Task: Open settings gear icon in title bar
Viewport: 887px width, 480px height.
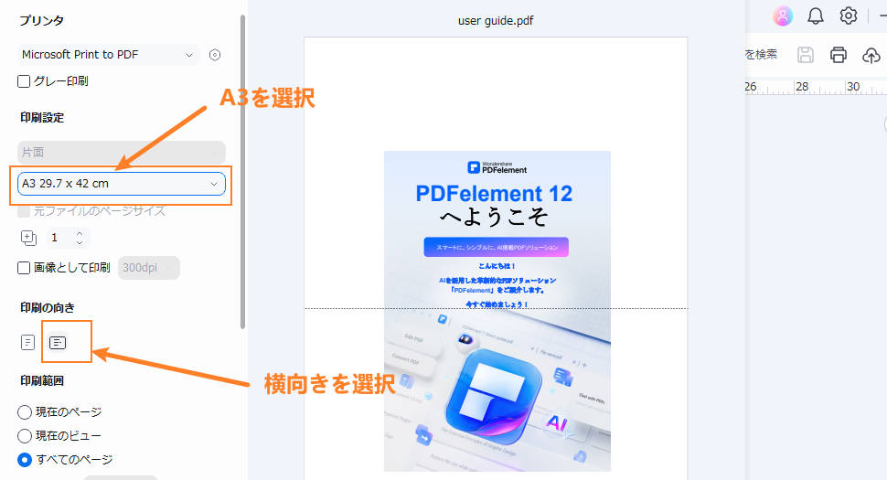Action: (848, 16)
